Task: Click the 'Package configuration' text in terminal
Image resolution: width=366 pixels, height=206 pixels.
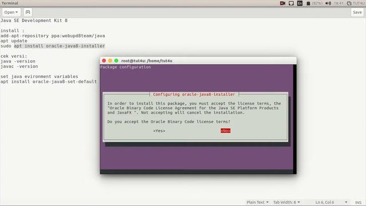Action: (126, 67)
